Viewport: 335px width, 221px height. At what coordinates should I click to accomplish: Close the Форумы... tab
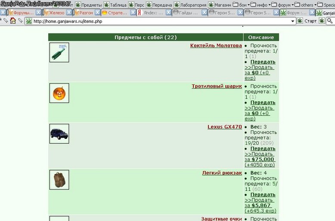(38, 13)
